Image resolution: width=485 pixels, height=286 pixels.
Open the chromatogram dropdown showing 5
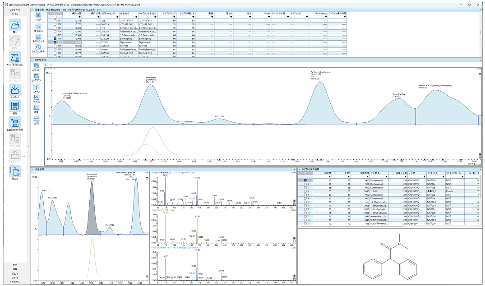47,65
